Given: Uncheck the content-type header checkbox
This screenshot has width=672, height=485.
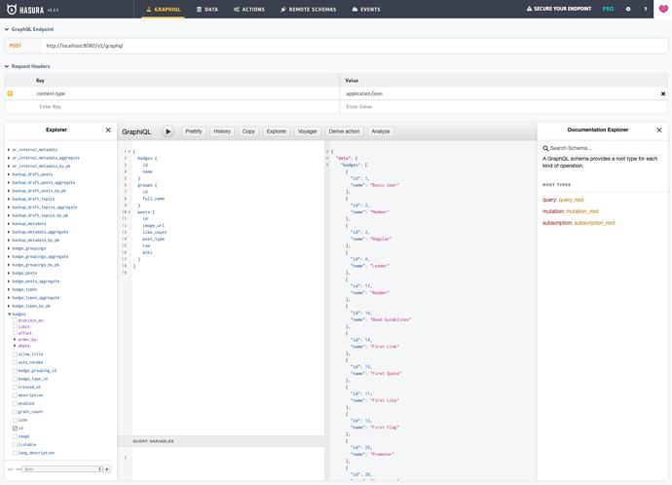Looking at the screenshot, I should (10, 93).
